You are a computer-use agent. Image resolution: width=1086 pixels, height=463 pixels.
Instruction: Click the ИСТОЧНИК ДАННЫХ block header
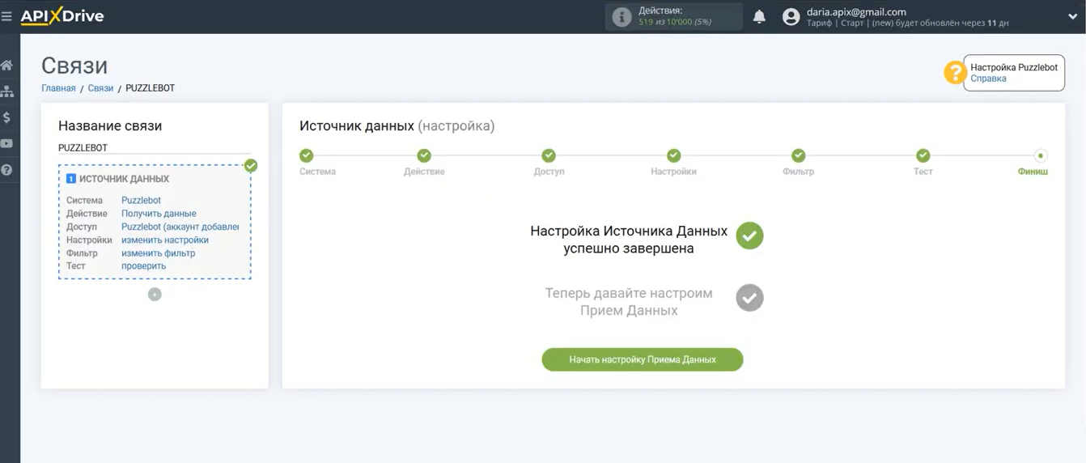tap(124, 179)
